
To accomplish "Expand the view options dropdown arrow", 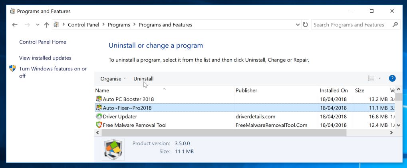I will pyautogui.click(x=379, y=78).
